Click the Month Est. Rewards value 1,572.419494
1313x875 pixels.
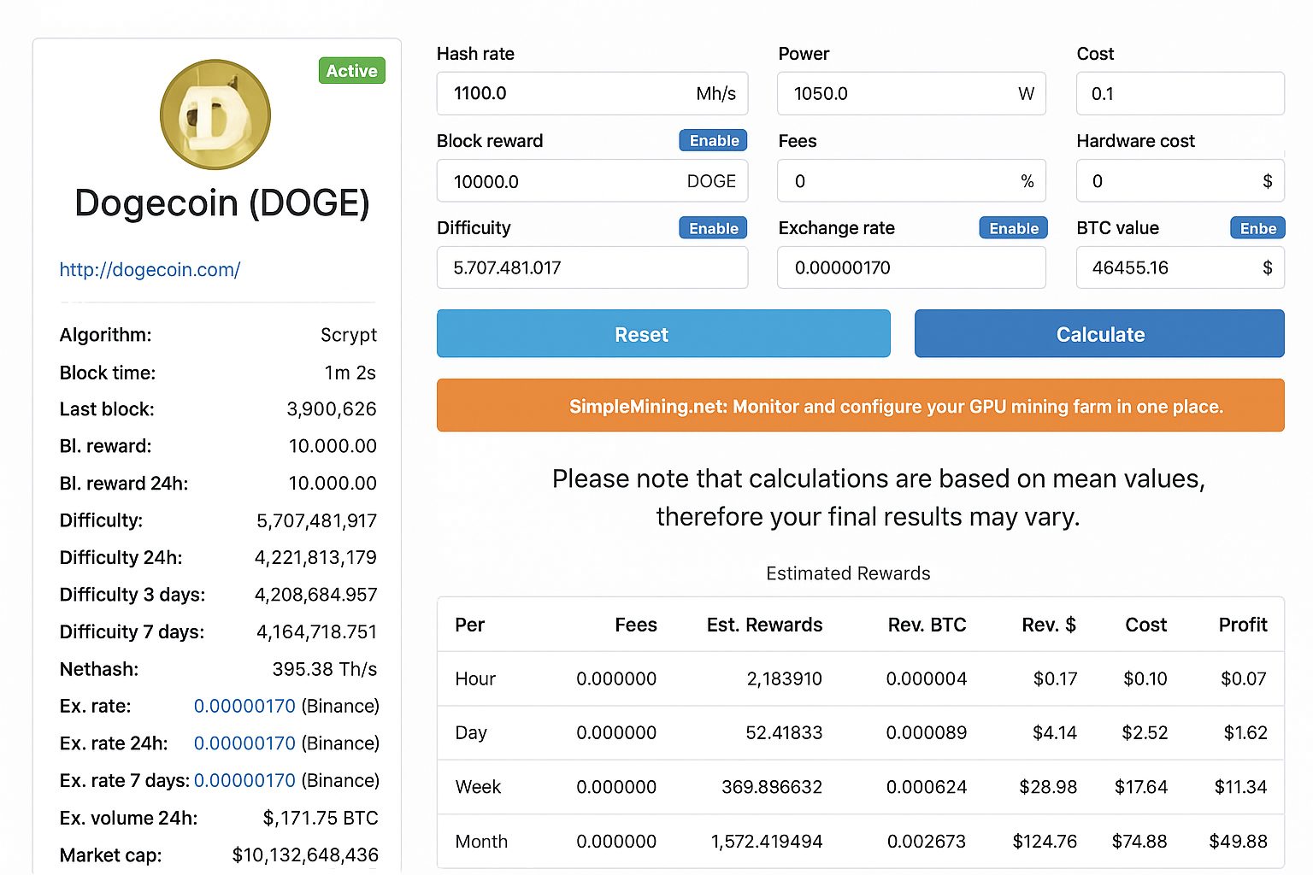[767, 842]
